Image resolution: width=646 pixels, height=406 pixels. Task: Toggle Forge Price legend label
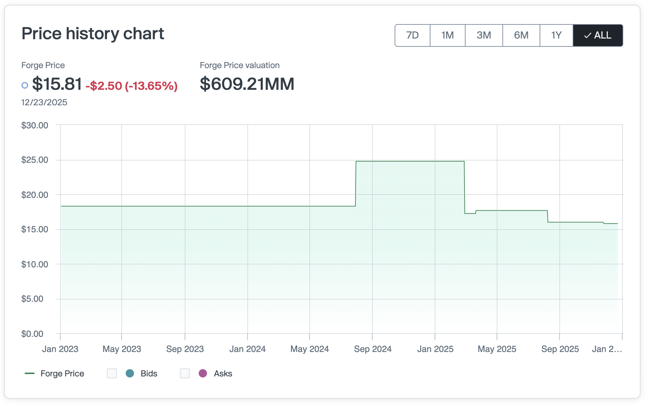pyautogui.click(x=62, y=373)
